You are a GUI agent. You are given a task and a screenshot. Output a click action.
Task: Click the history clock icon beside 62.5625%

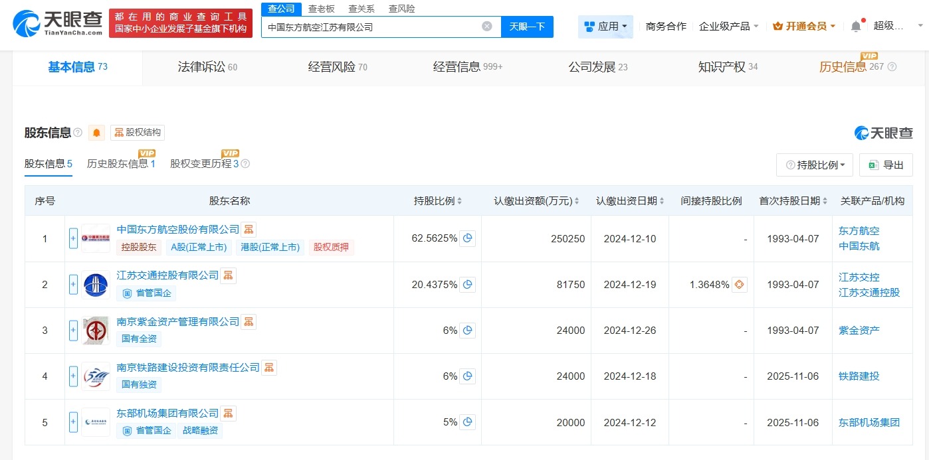tap(468, 238)
